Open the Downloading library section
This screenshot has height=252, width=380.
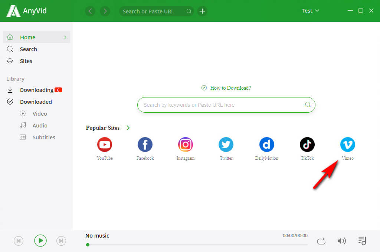(37, 90)
